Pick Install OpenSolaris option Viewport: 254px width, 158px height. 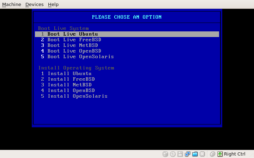click(x=77, y=96)
